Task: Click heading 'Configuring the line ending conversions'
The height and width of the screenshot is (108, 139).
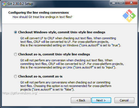Action: [x=38, y=13]
